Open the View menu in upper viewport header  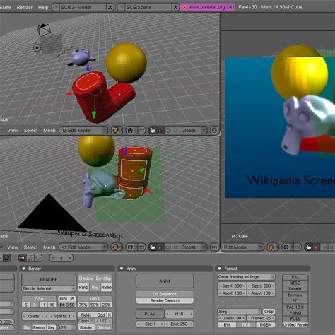[x=13, y=130]
